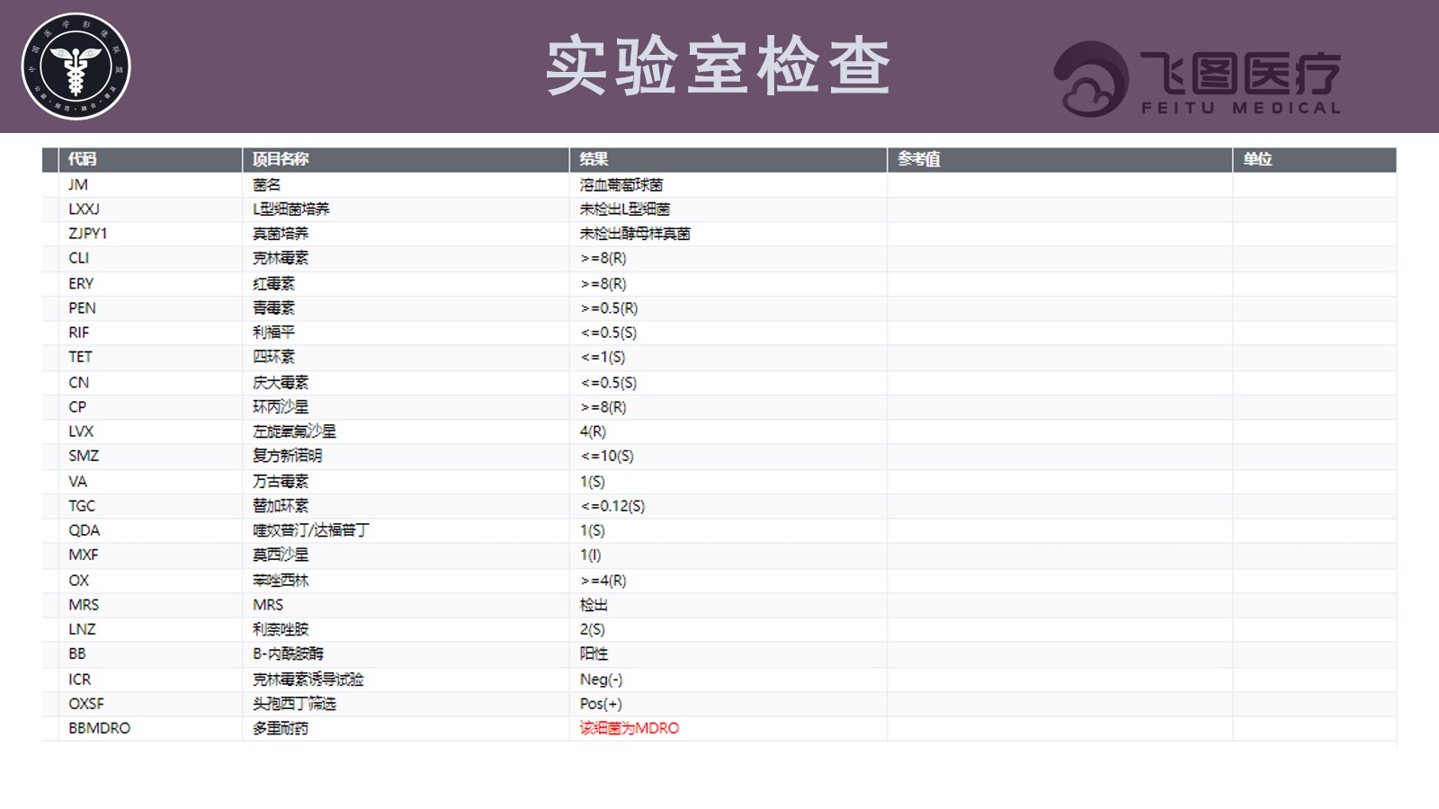The height and width of the screenshot is (809, 1439).
Task: Click the ZJPY1 code cell
Action: [150, 234]
